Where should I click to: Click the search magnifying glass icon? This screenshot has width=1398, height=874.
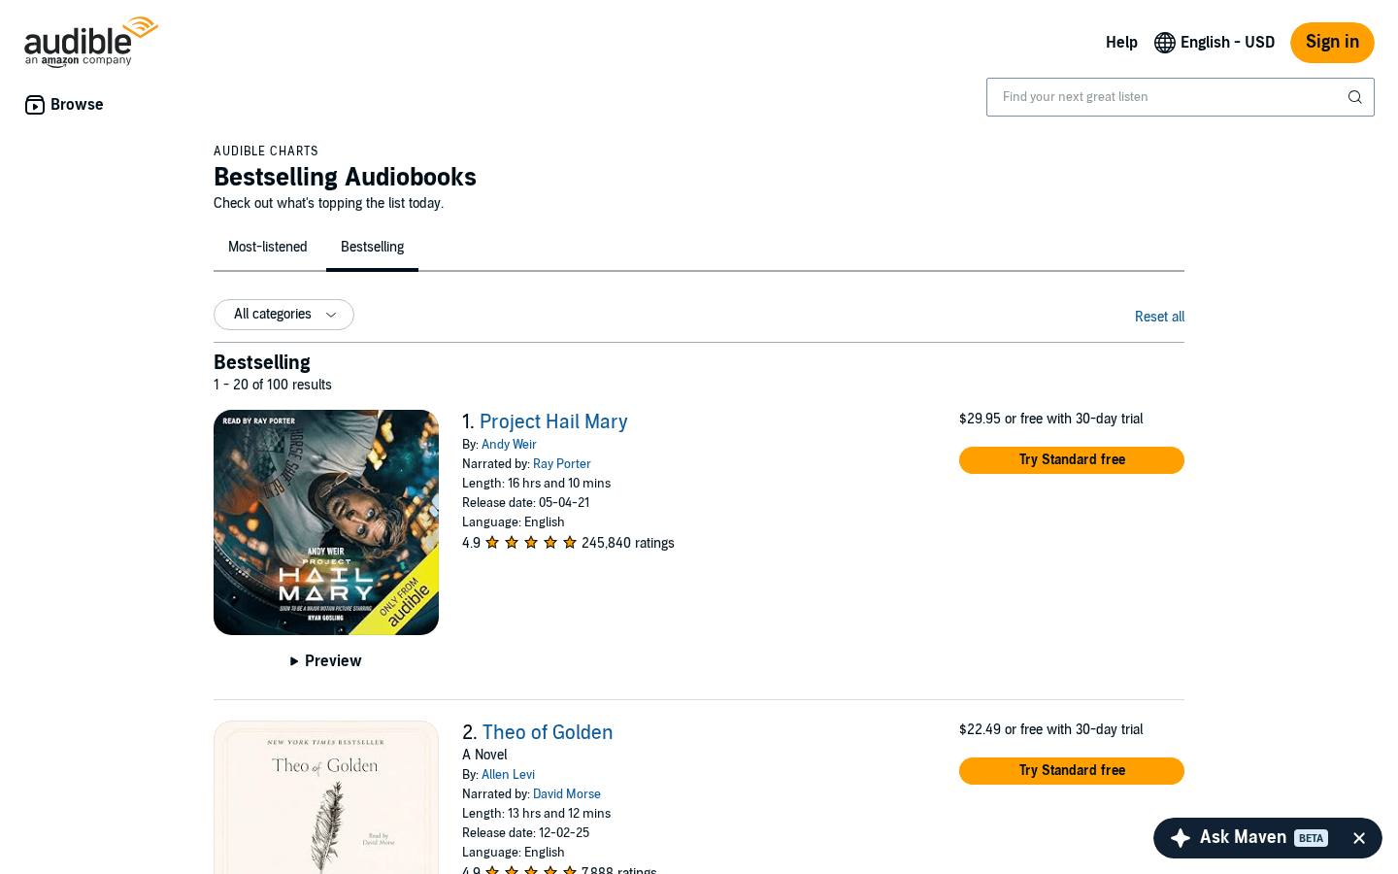pos(1354,97)
